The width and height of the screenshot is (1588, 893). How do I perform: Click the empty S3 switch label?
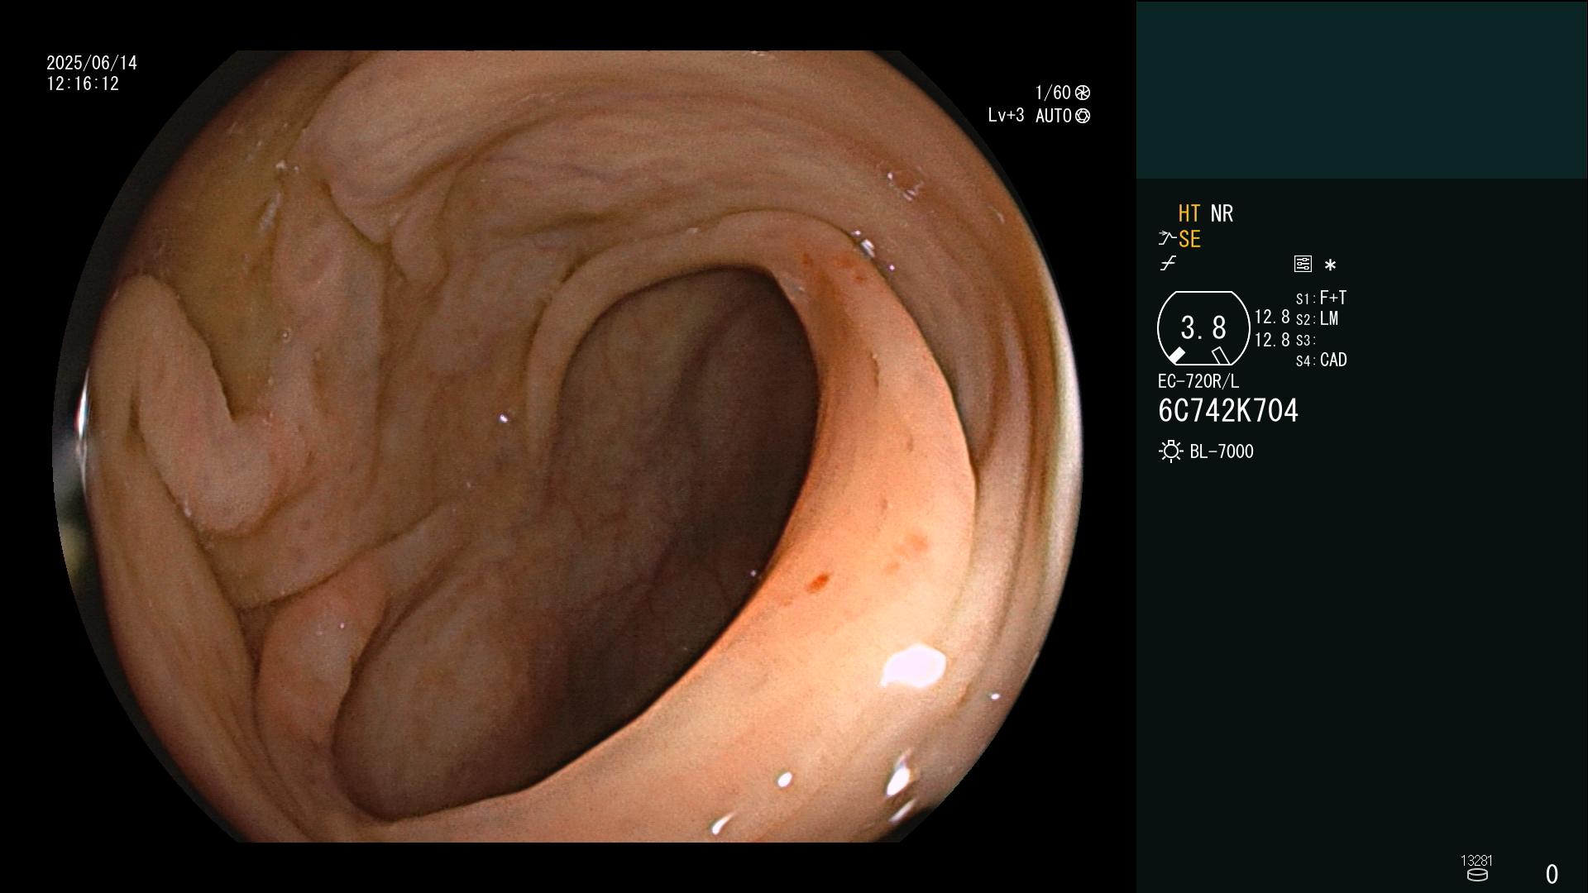[1305, 341]
